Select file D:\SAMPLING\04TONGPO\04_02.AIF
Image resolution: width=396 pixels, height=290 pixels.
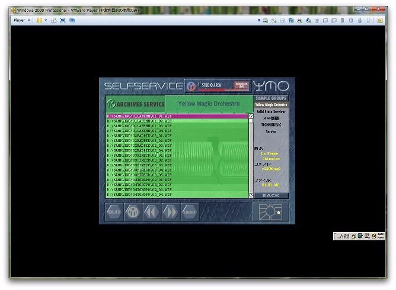[177, 185]
